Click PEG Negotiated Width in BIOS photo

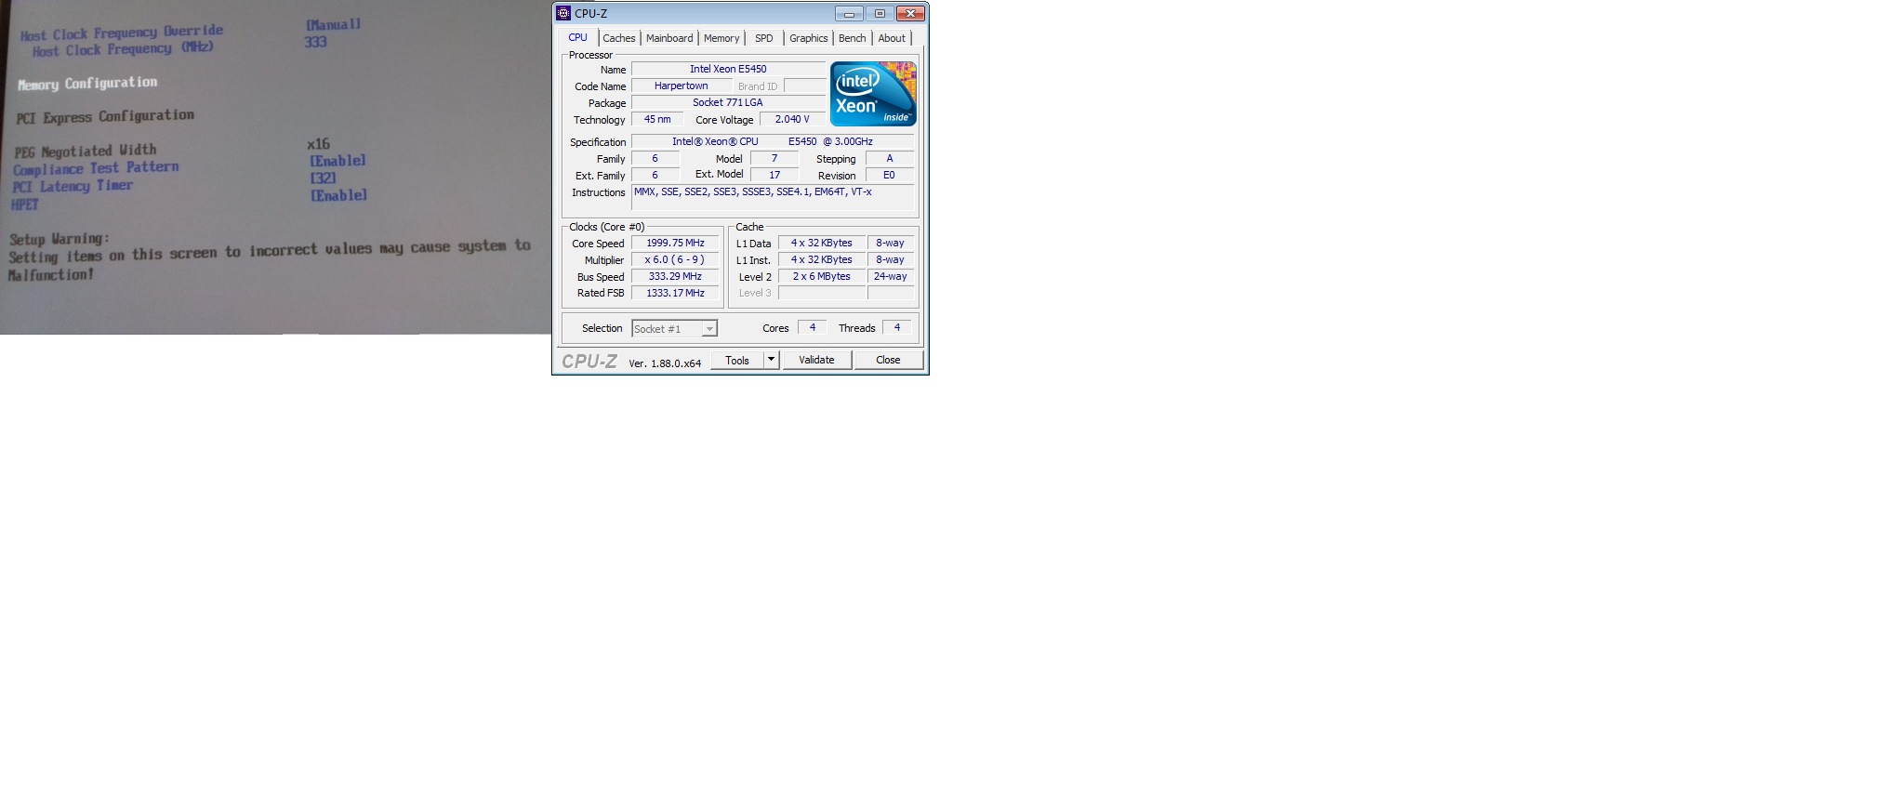click(86, 151)
